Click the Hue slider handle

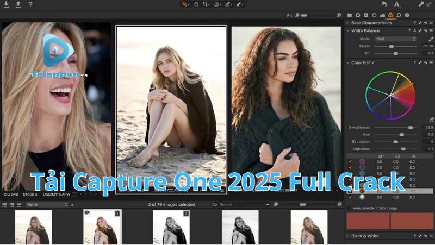click(401, 135)
